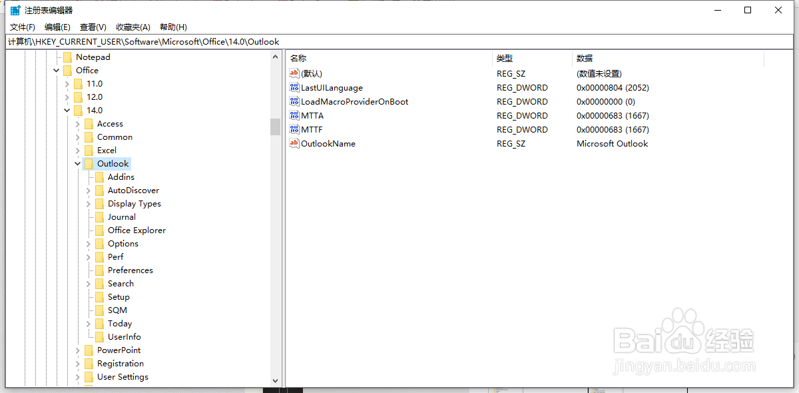Click the DWORD icon for LoadMacroProviderOnBoot

click(x=294, y=101)
